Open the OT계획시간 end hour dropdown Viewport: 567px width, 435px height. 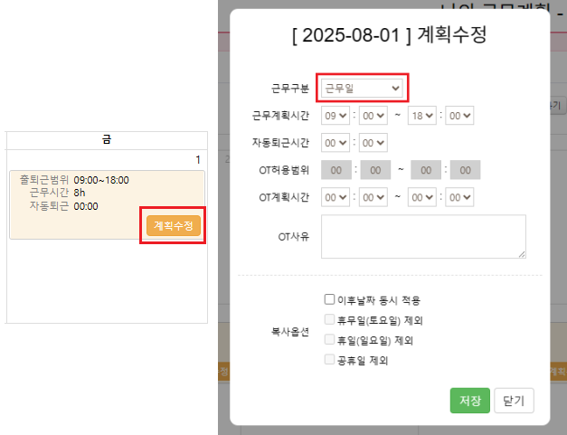point(422,197)
